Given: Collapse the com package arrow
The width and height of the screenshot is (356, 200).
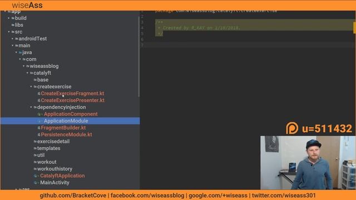Looking at the screenshot, I should (x=20, y=59).
